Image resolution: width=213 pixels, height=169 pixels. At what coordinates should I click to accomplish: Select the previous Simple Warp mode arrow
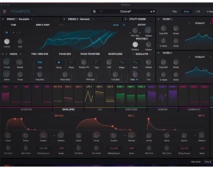61,25
